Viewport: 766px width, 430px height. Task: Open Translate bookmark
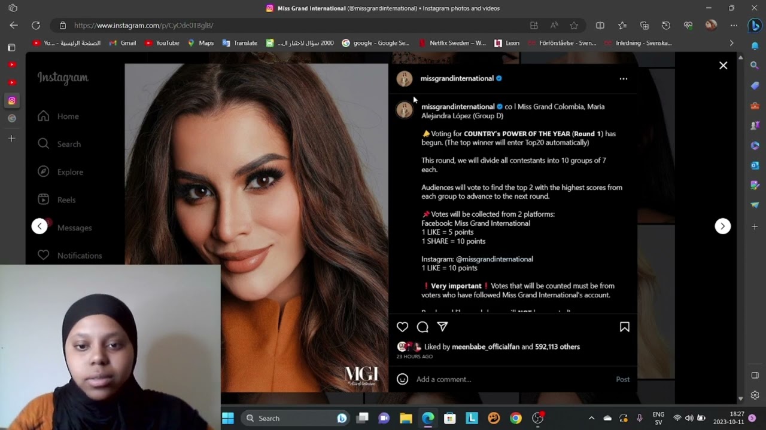click(x=239, y=43)
